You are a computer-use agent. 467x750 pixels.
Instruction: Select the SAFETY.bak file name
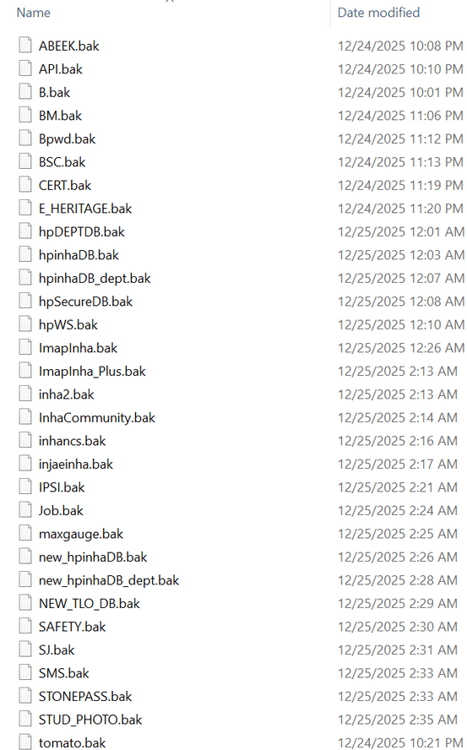coord(73,627)
